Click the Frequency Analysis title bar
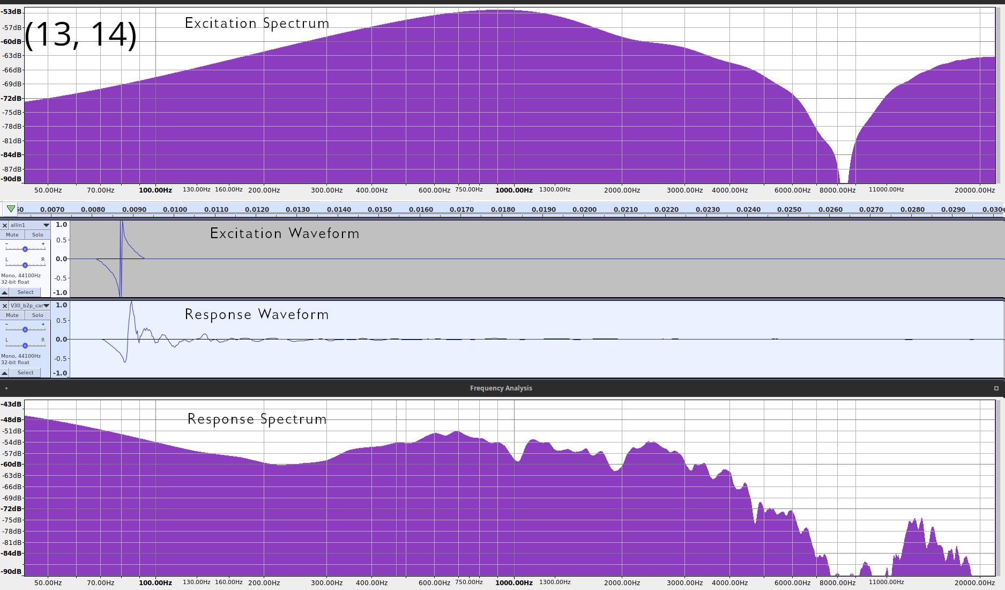1005x590 pixels. point(501,388)
